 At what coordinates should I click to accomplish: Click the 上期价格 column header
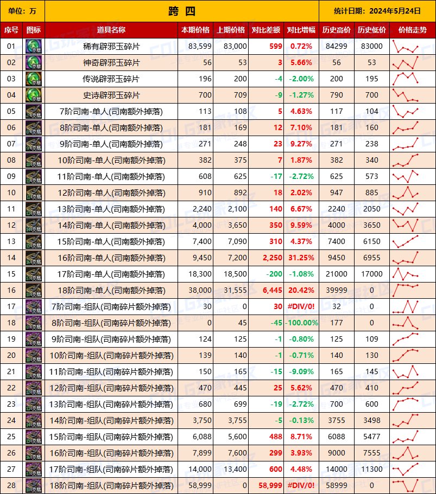pyautogui.click(x=231, y=30)
